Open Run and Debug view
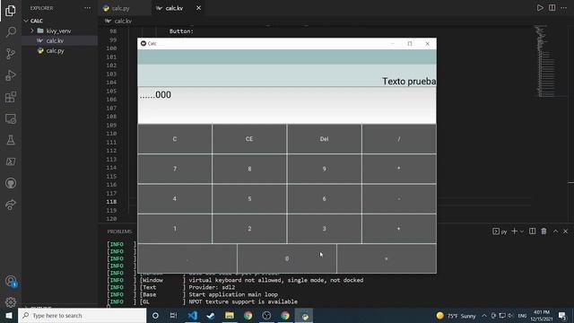This screenshot has width=574, height=323. pyautogui.click(x=11, y=75)
